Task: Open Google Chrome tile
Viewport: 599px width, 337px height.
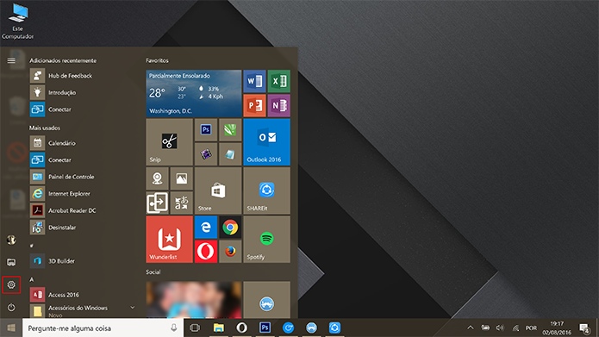Action: 230,227
